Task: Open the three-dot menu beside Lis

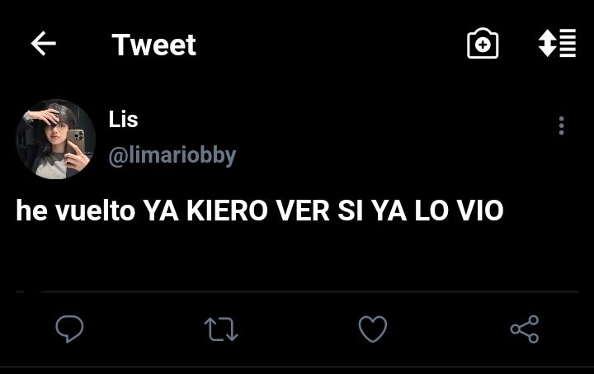Action: tap(562, 125)
